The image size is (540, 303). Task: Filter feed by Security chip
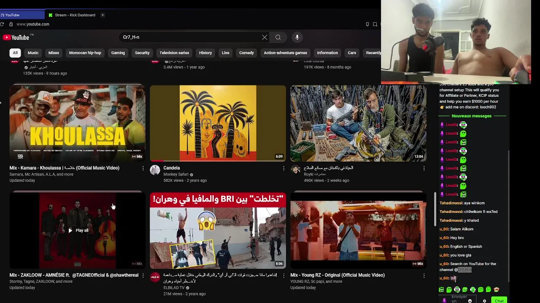(142, 53)
